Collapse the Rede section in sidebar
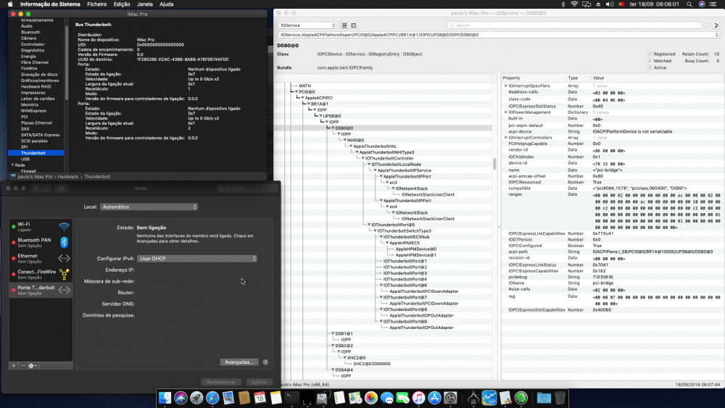 [12, 165]
